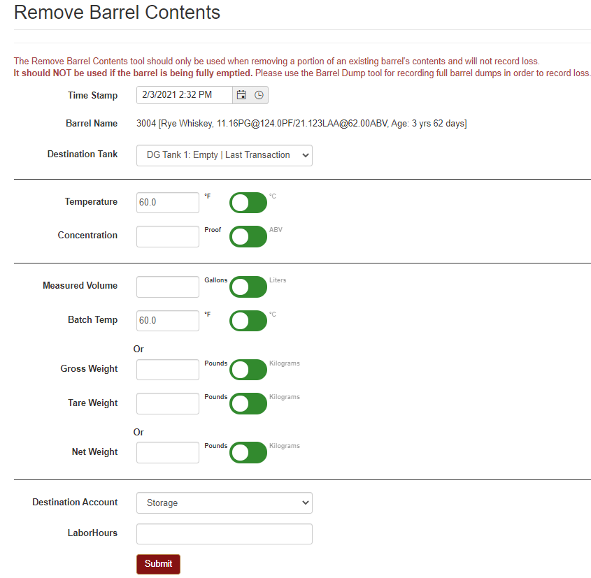Toggle Batch Temp to Celsius
Image resolution: width=591 pixels, height=578 pixels.
point(248,321)
